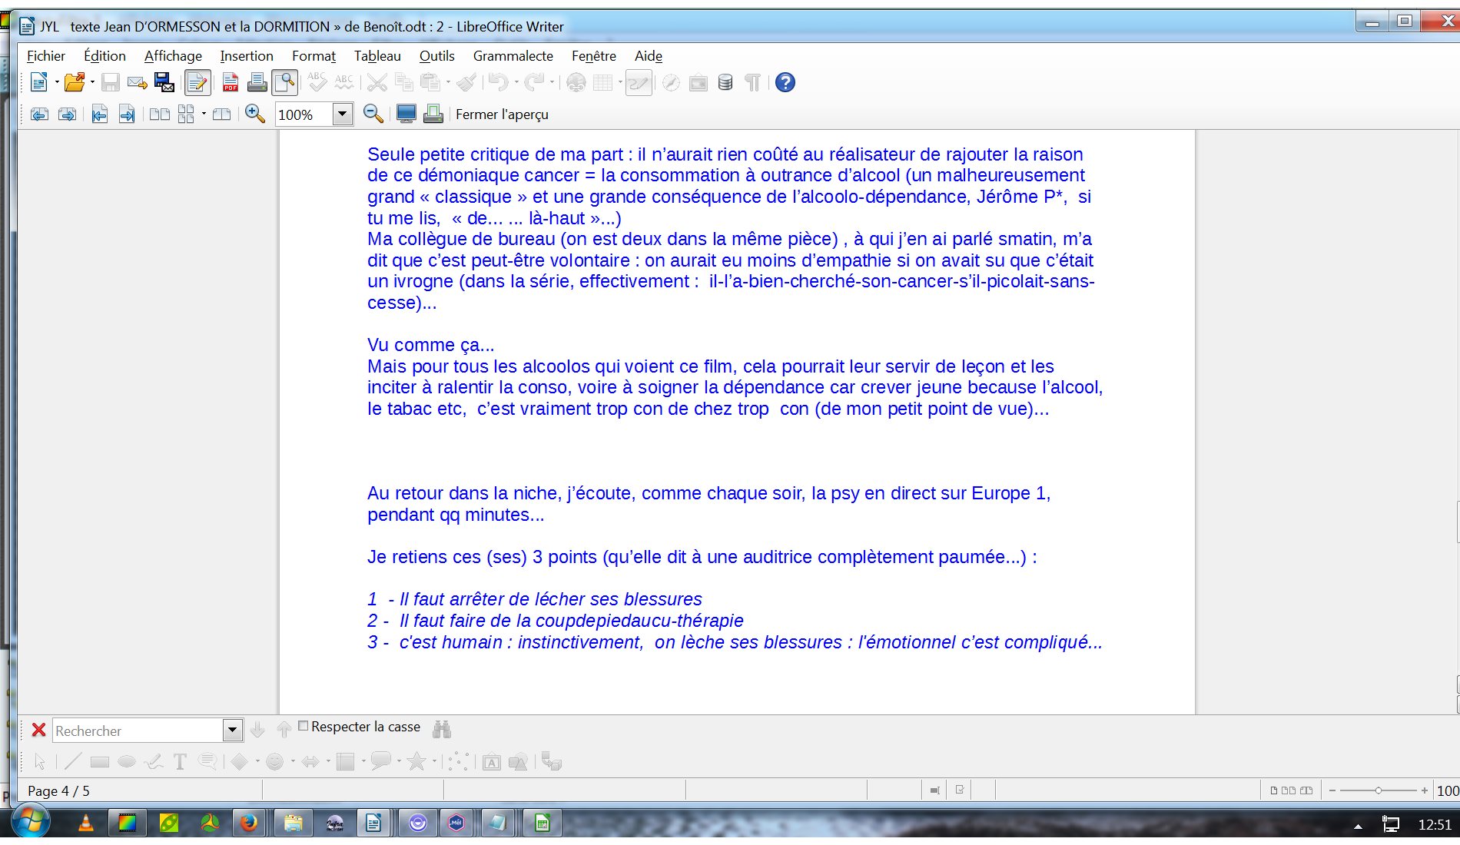Export directly as PDF

pos(230,82)
